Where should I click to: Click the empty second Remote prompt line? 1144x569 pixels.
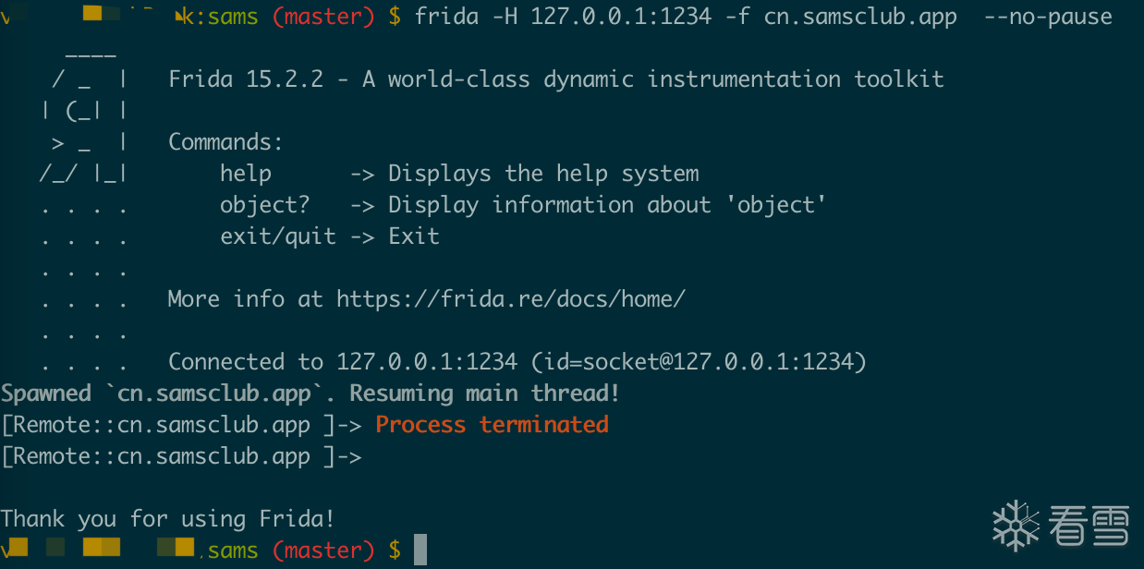[x=181, y=456]
